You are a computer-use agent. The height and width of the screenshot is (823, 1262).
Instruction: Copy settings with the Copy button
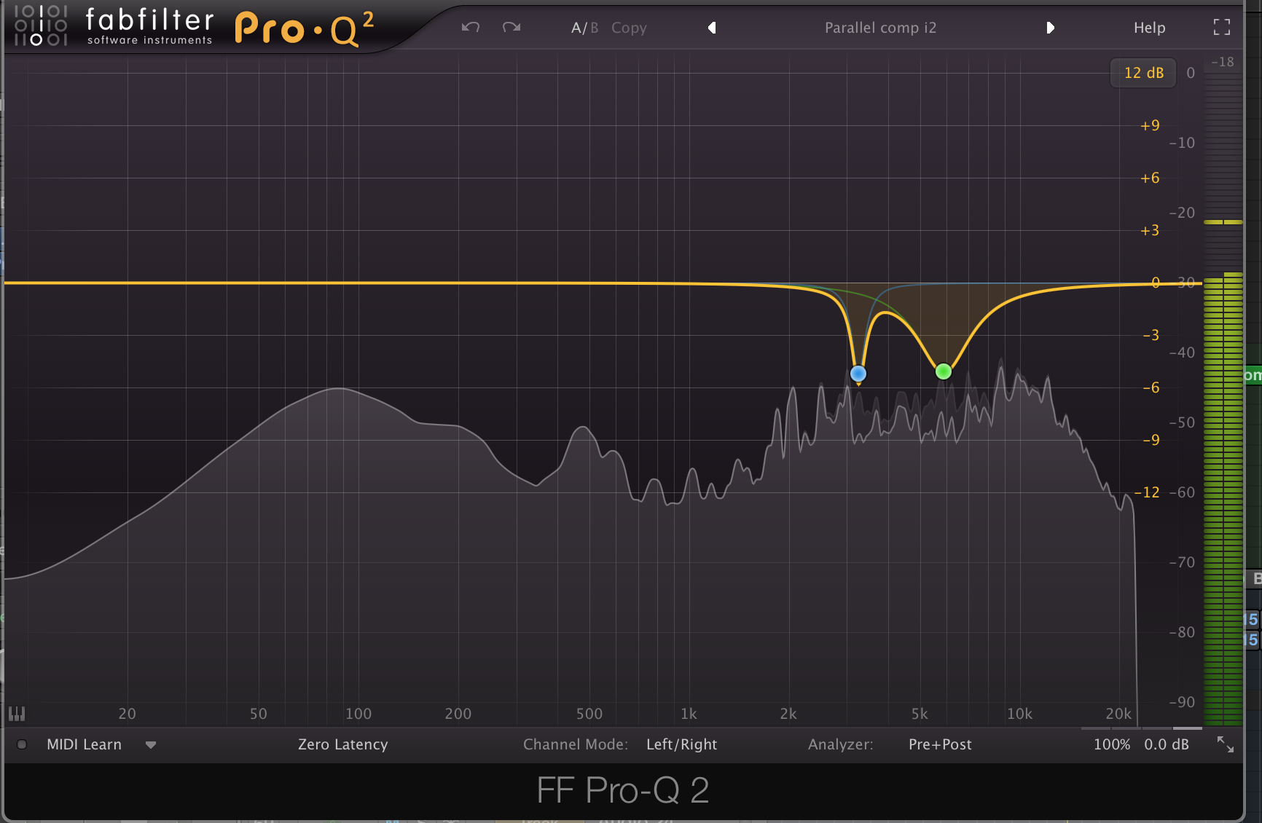click(629, 28)
